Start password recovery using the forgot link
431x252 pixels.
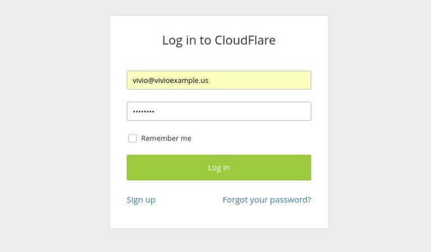click(267, 200)
